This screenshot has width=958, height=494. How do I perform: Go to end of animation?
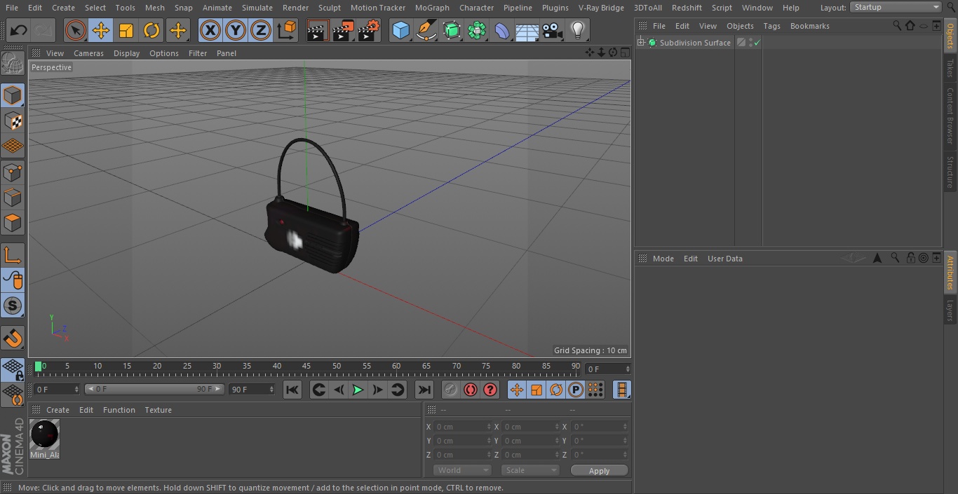[424, 390]
